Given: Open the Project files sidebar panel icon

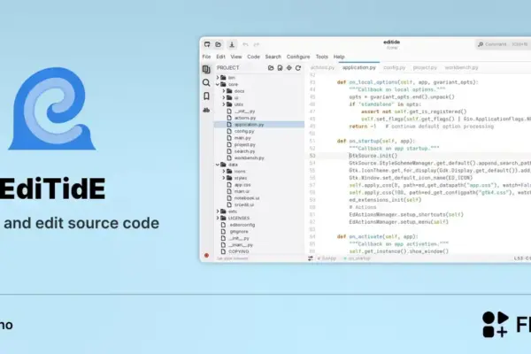Looking at the screenshot, I should tap(206, 69).
